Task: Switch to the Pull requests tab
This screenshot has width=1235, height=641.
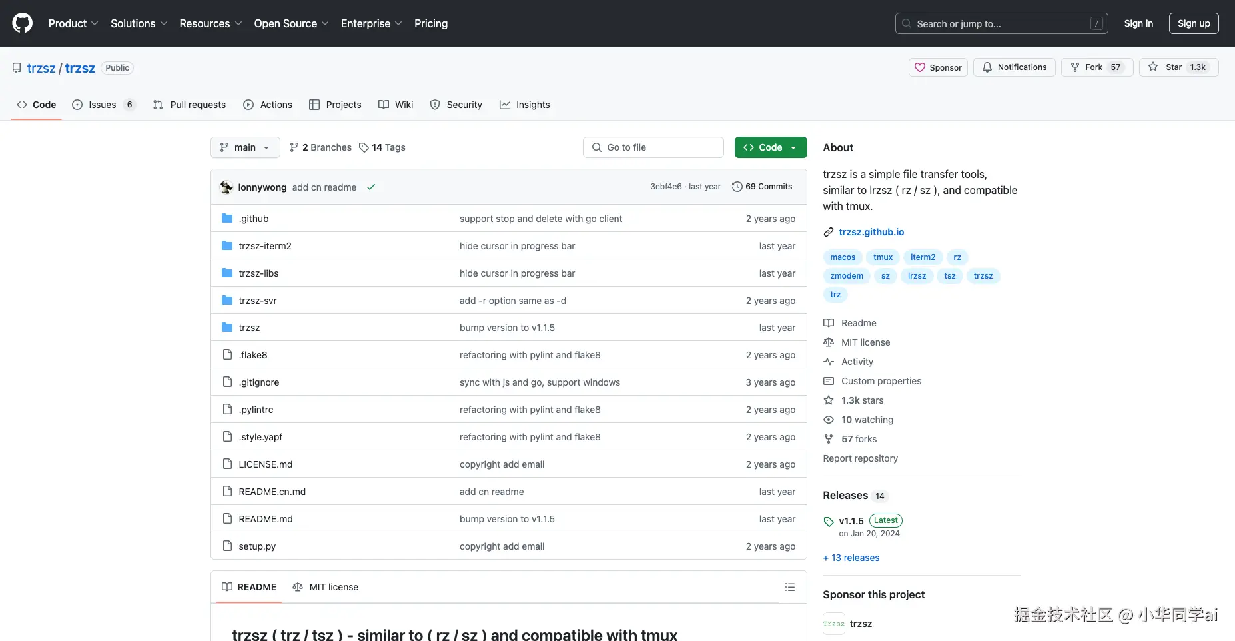Action: tap(189, 105)
